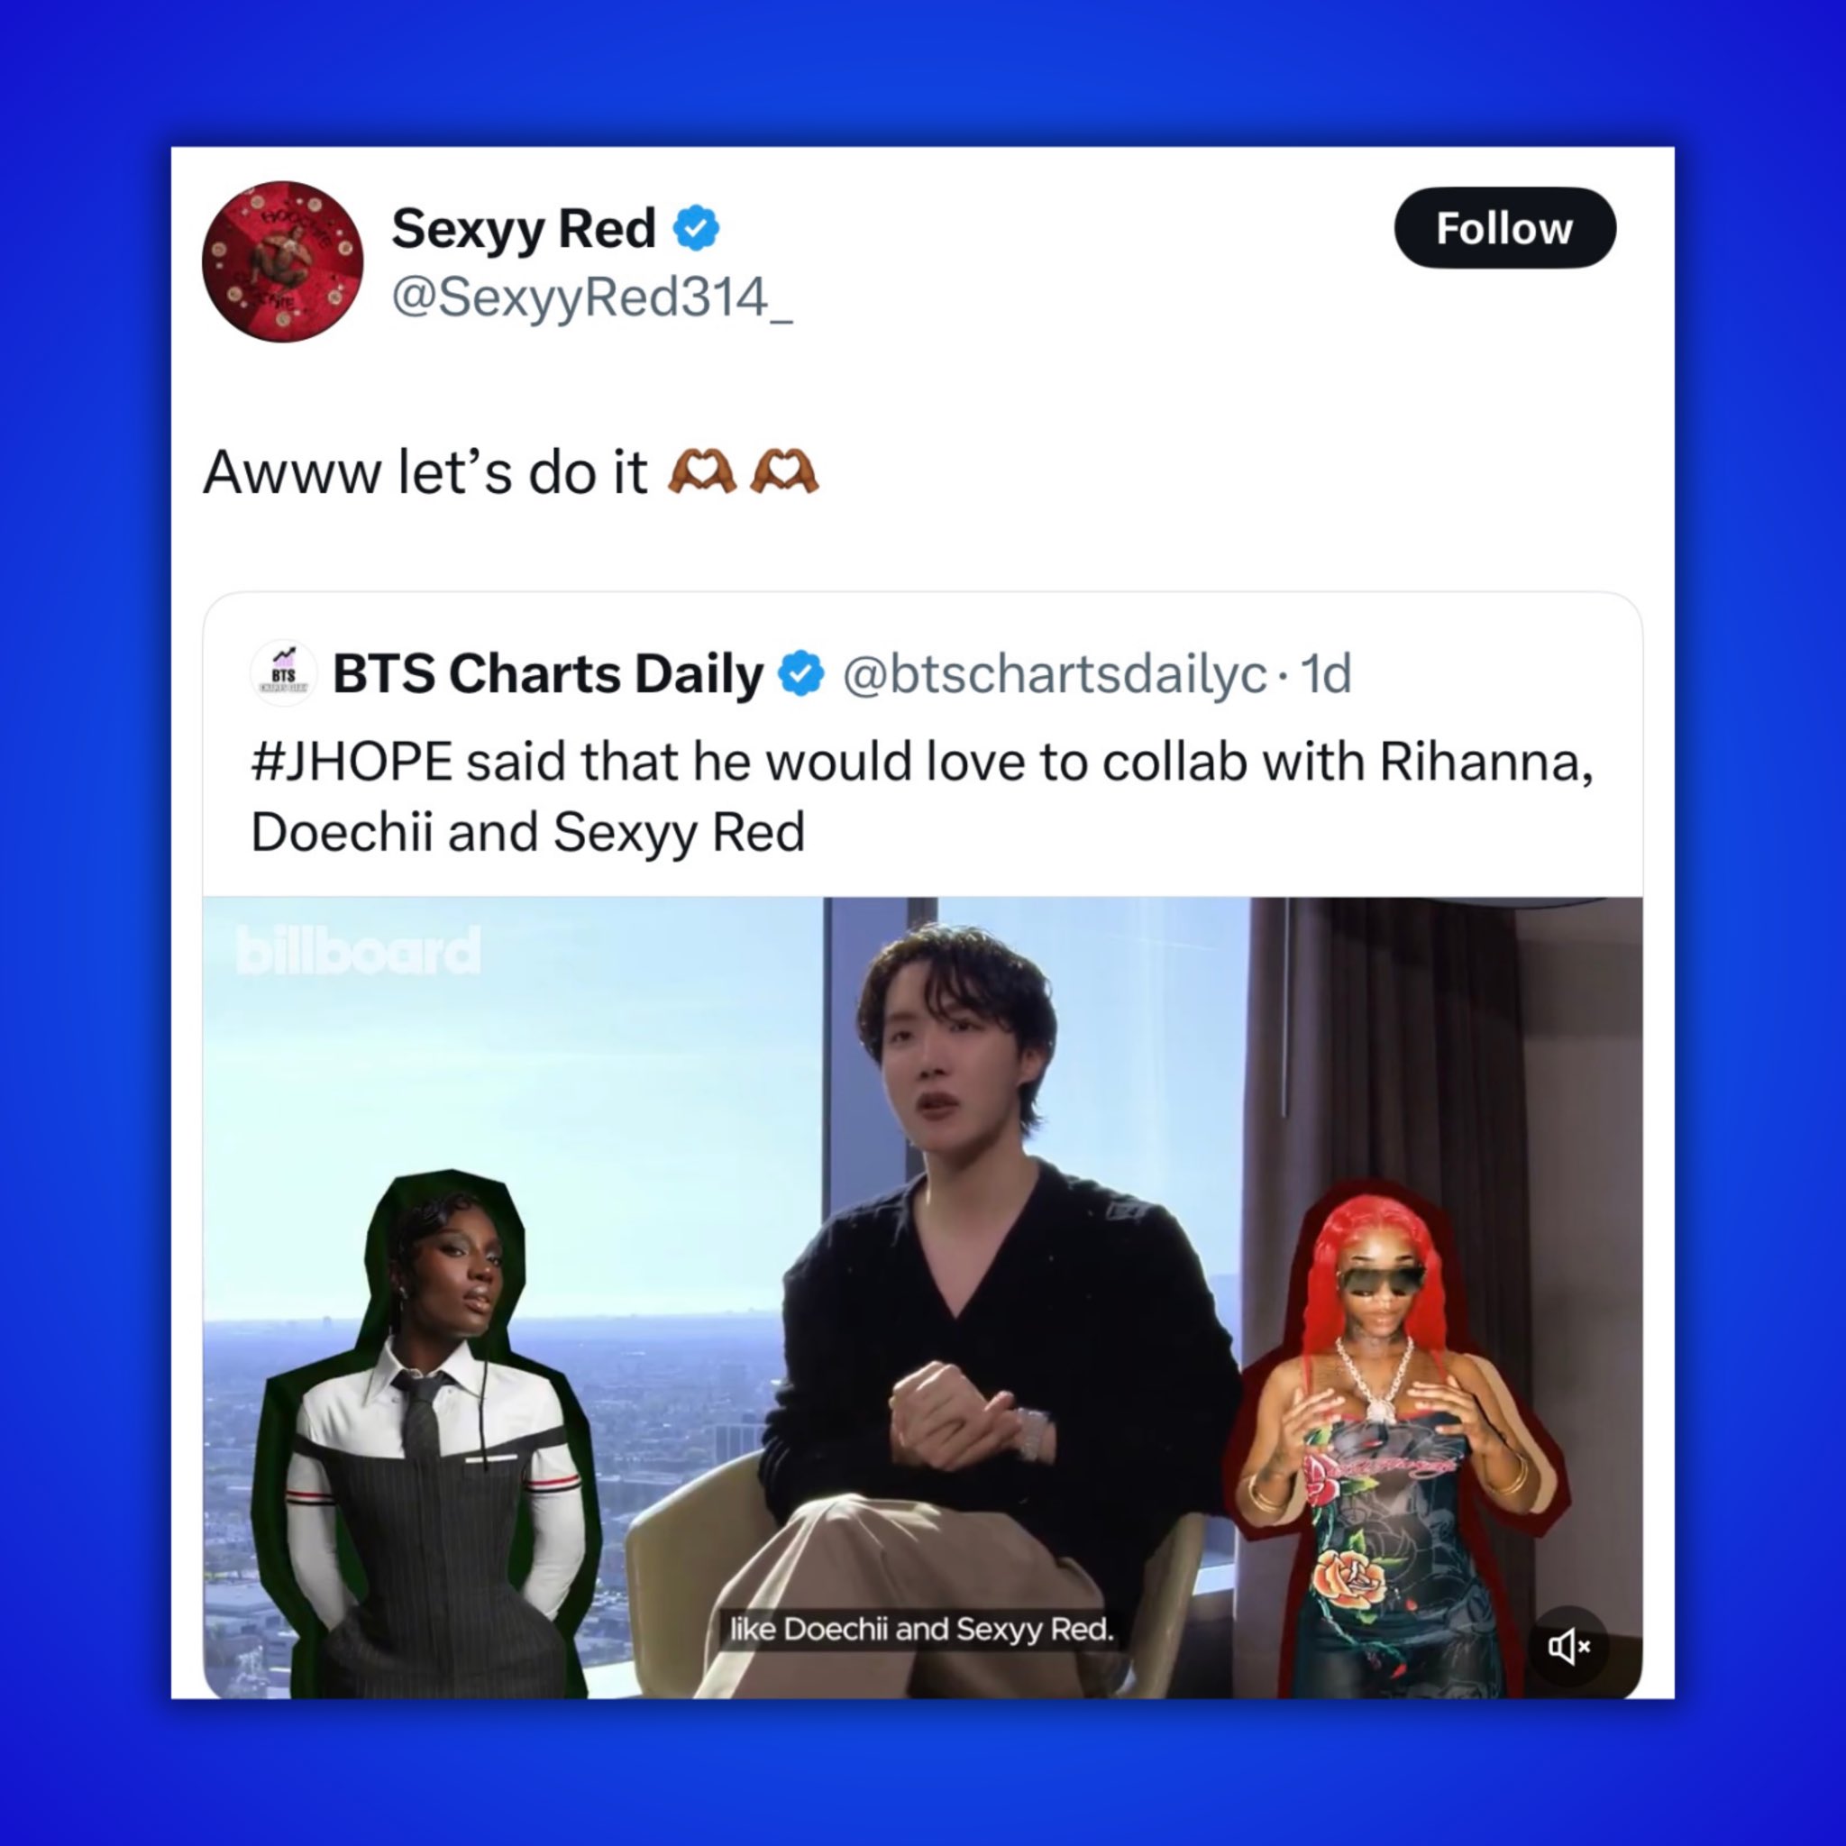Click the Follow button
1846x1846 pixels.
point(1505,228)
